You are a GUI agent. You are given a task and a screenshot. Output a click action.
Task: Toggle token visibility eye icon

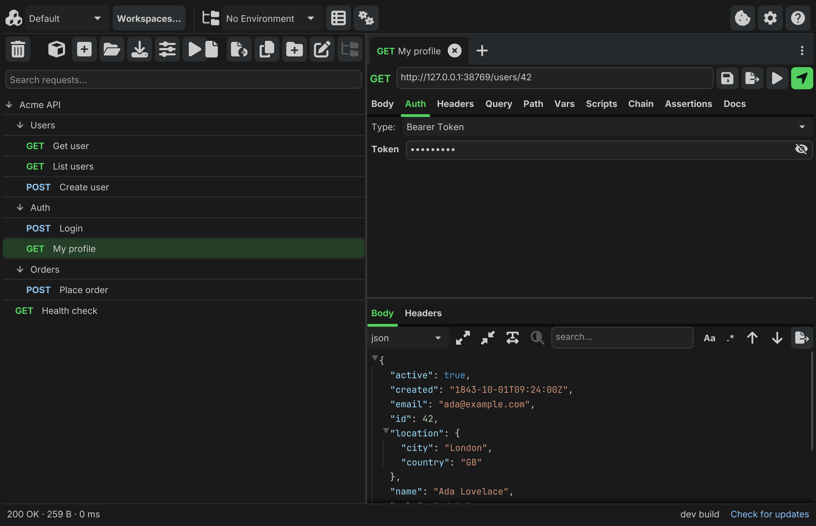[801, 149]
